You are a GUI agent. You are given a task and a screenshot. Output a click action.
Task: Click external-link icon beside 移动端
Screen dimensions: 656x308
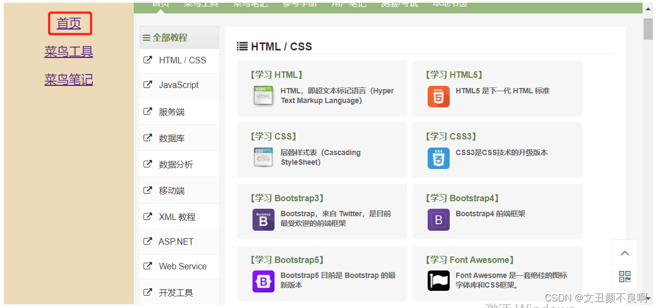pos(147,190)
